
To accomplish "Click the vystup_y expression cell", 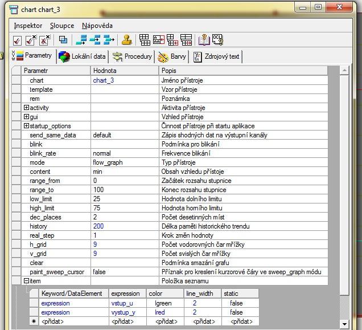I will [127, 312].
